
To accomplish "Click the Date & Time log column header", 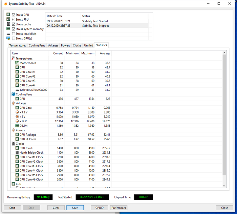I will coord(63,16).
